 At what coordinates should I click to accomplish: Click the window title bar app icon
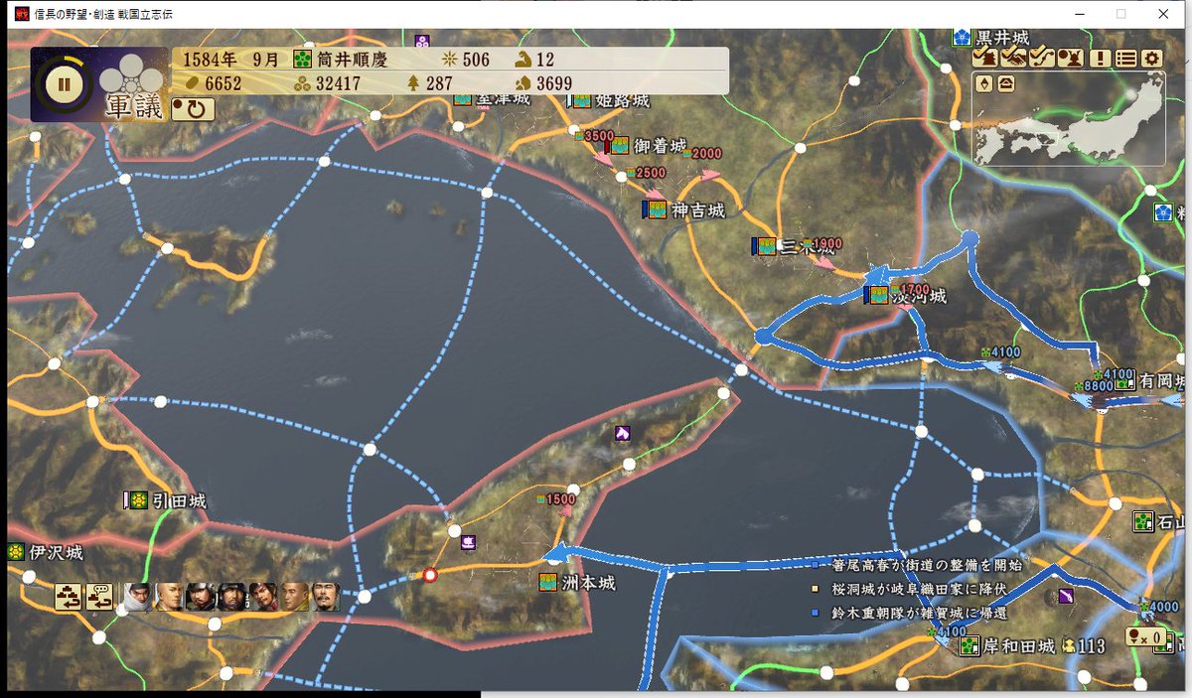(21, 13)
